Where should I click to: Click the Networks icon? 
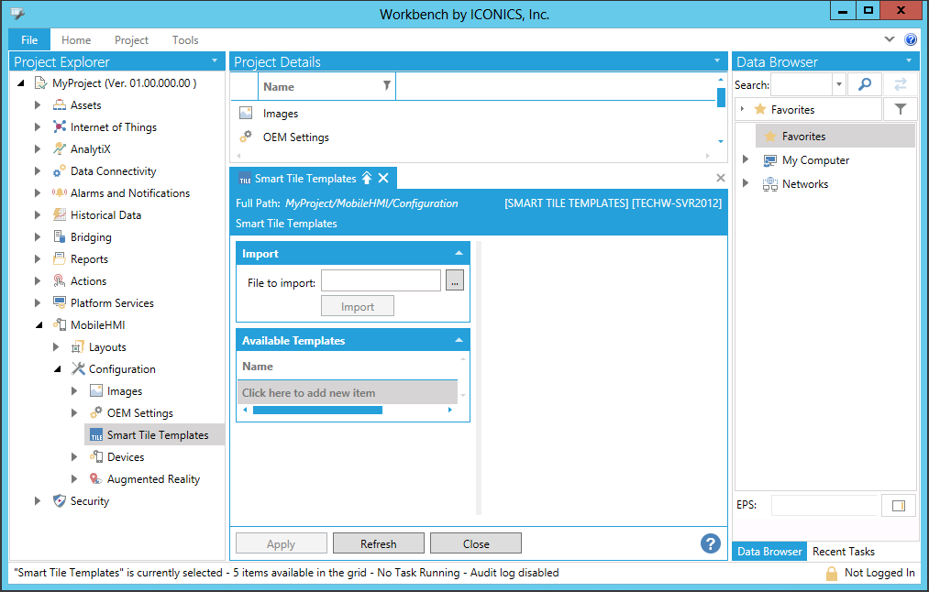click(770, 184)
